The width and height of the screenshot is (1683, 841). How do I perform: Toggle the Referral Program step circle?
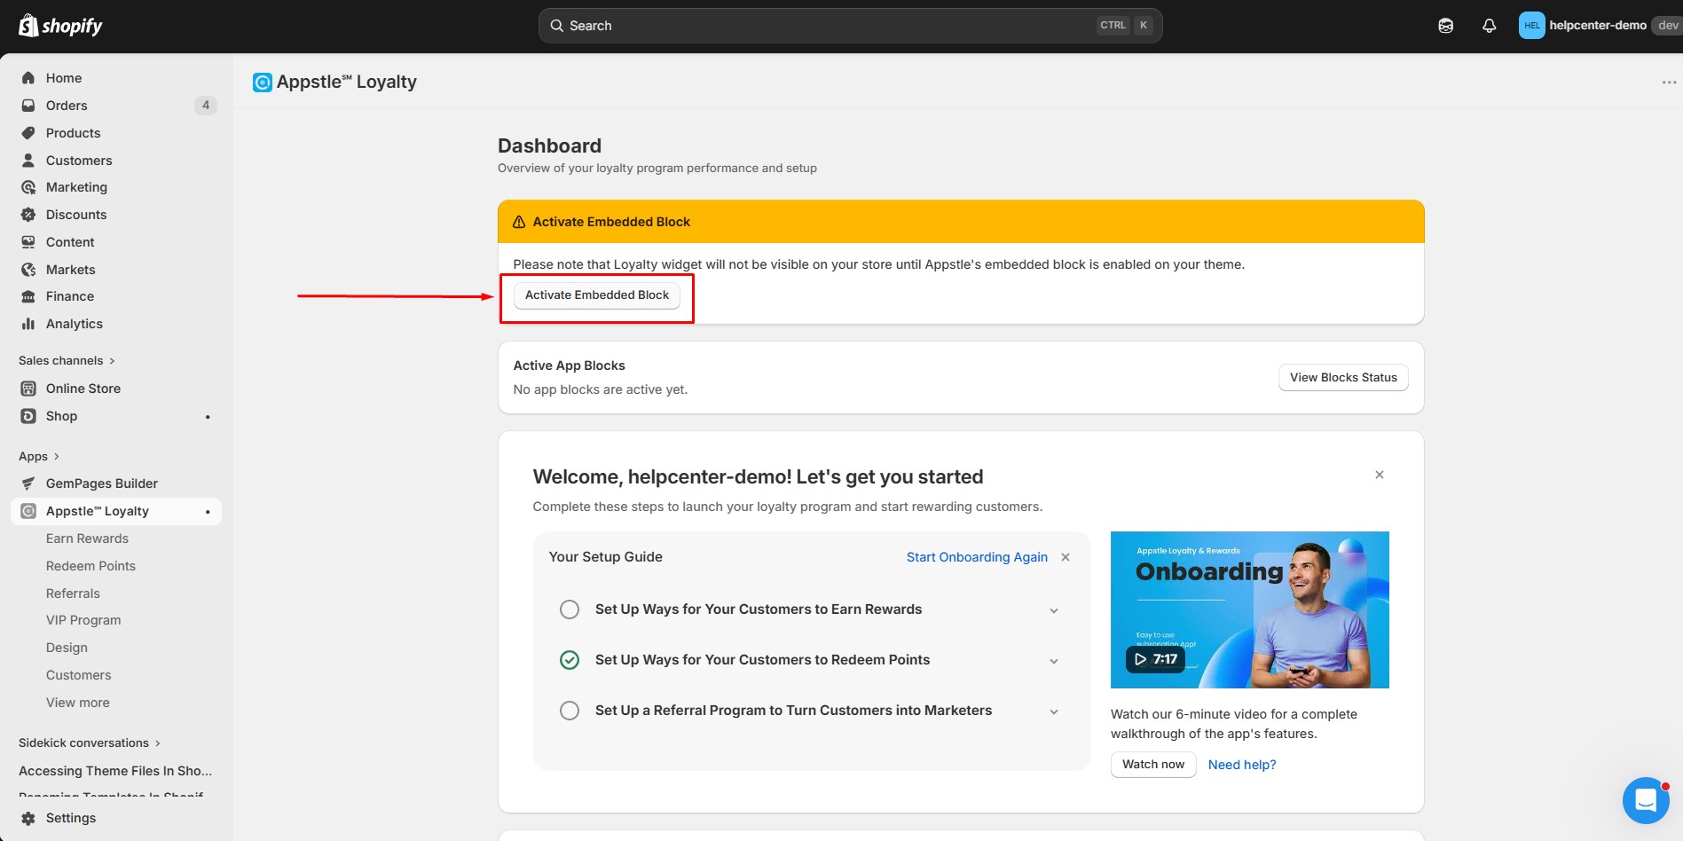[x=570, y=711]
